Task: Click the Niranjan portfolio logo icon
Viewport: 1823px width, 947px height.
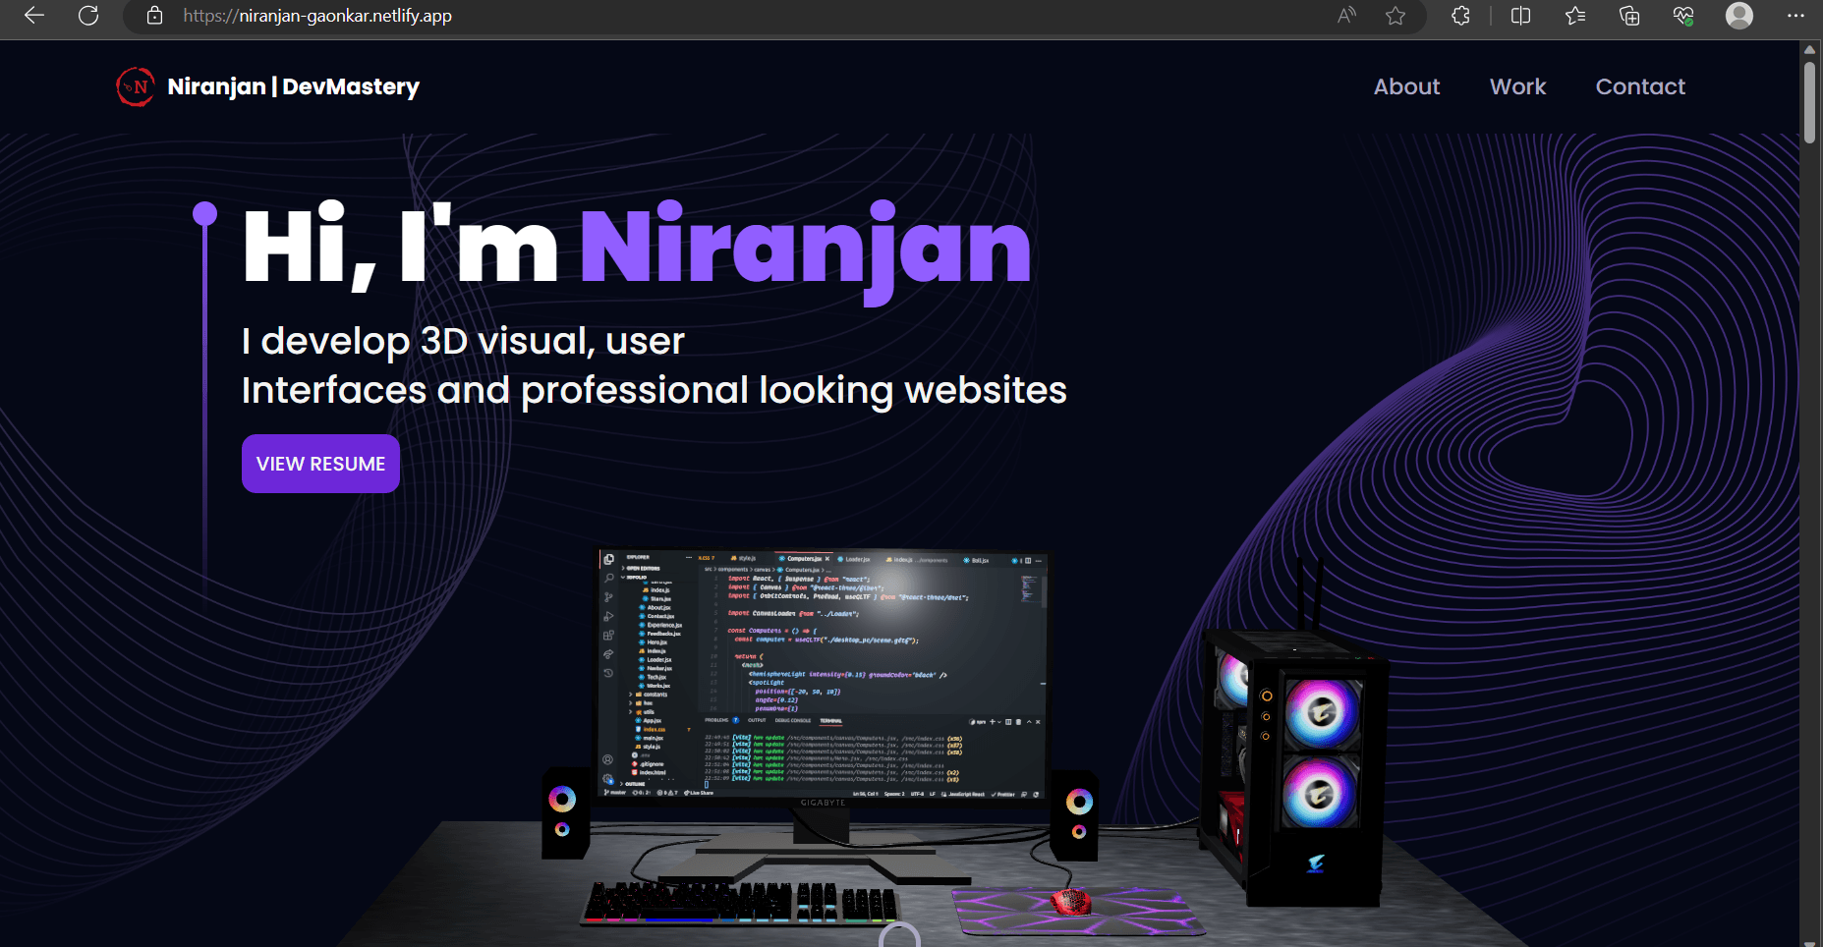Action: 136,86
